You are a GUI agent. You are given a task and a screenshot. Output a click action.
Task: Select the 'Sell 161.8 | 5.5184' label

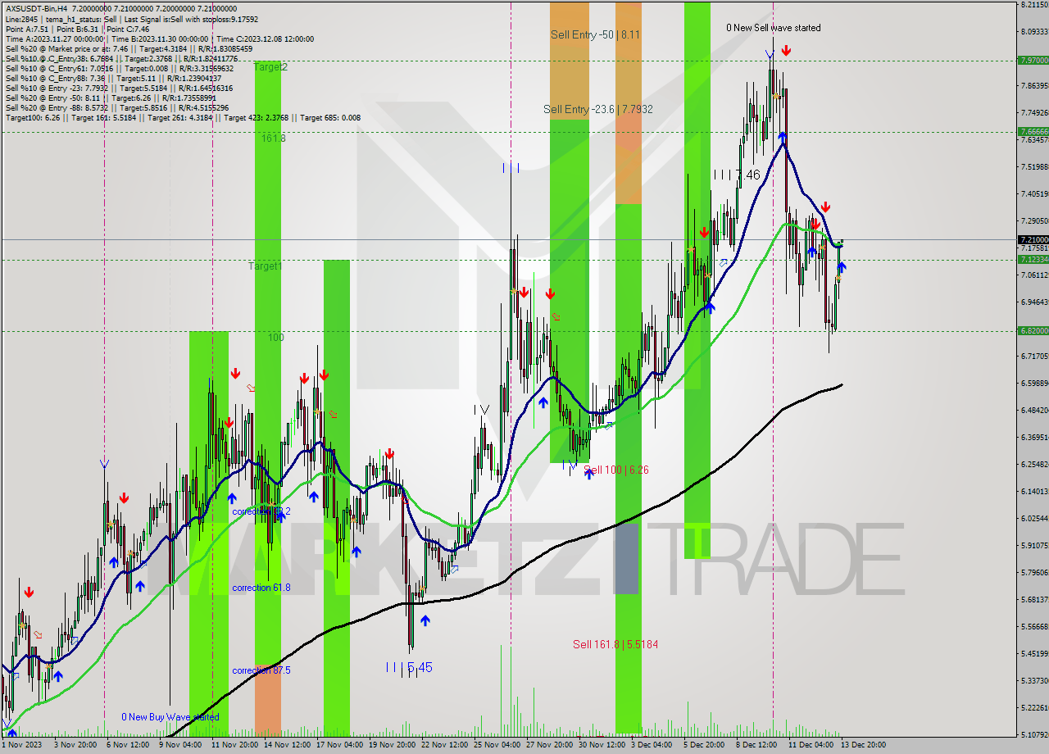tap(615, 644)
